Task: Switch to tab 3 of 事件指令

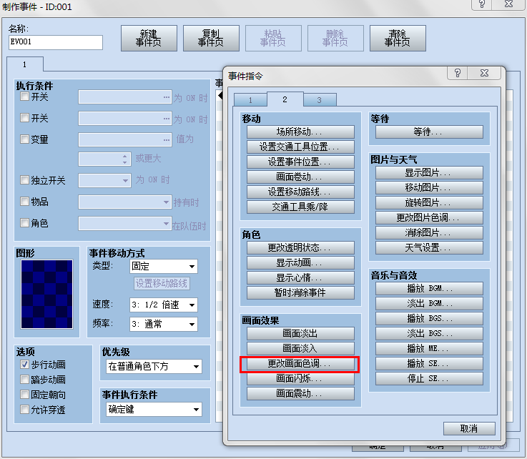Action: (320, 100)
